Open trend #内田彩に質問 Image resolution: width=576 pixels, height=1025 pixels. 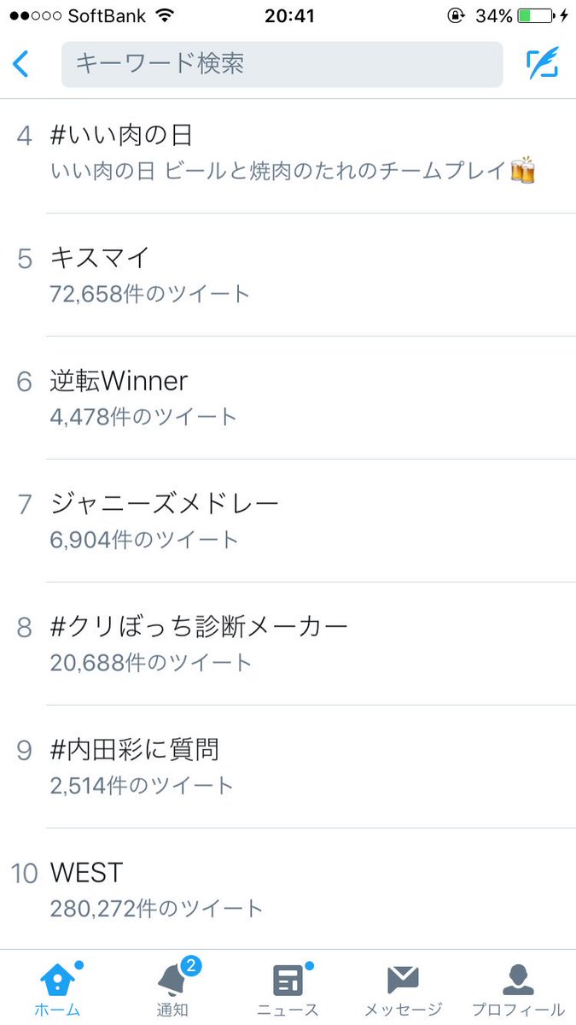(290, 767)
